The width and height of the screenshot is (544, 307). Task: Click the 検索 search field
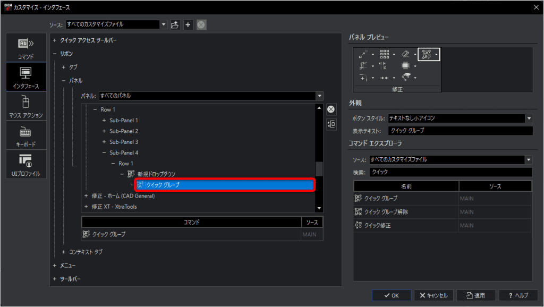[450, 172]
